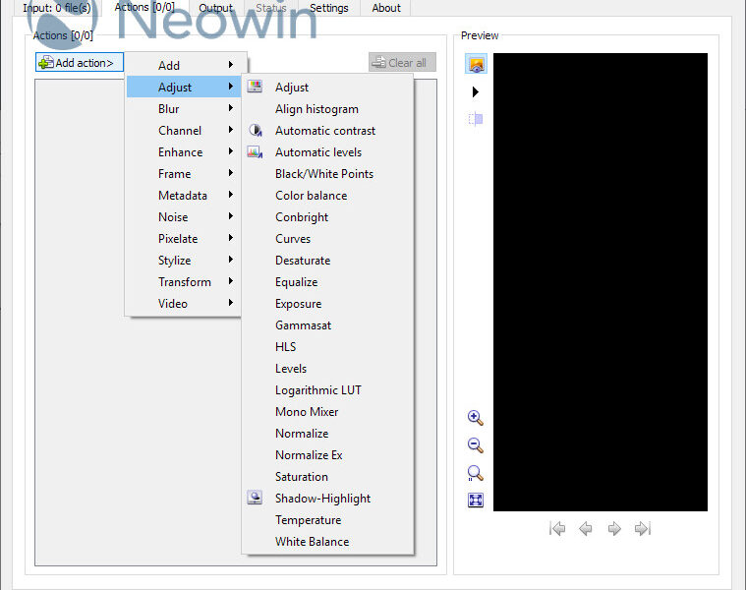Click the Clear all button
The image size is (746, 590).
click(x=402, y=63)
